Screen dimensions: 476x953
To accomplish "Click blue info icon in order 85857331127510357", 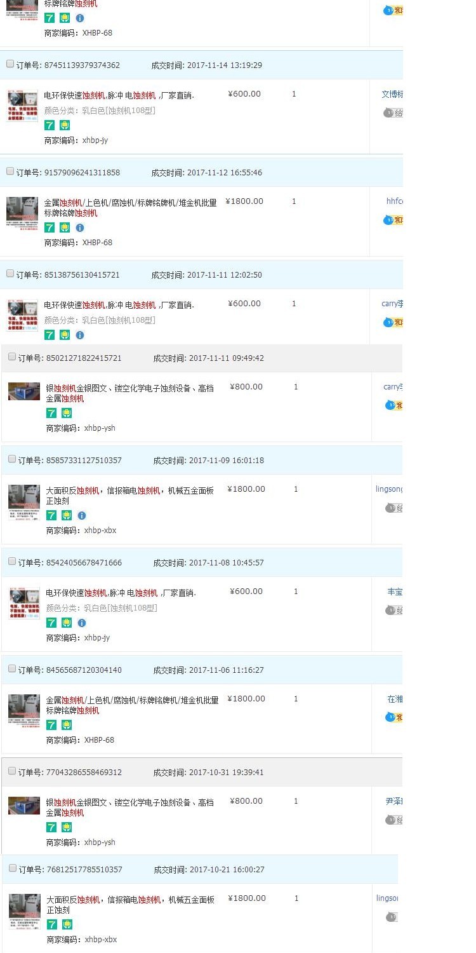I will click(x=82, y=515).
